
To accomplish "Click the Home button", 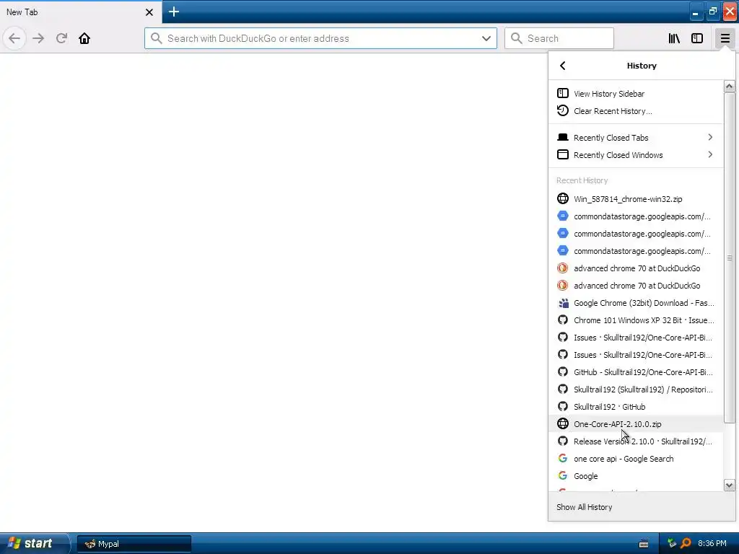I will coord(84,38).
